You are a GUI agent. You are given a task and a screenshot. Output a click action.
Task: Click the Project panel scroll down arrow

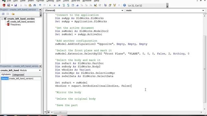(x=41, y=15)
